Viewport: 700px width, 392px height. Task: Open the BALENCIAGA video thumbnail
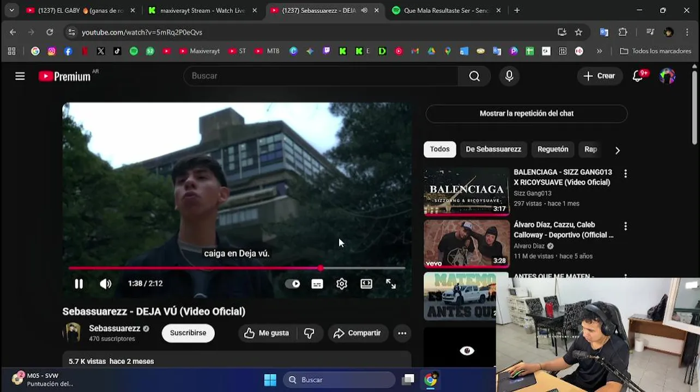pos(467,192)
